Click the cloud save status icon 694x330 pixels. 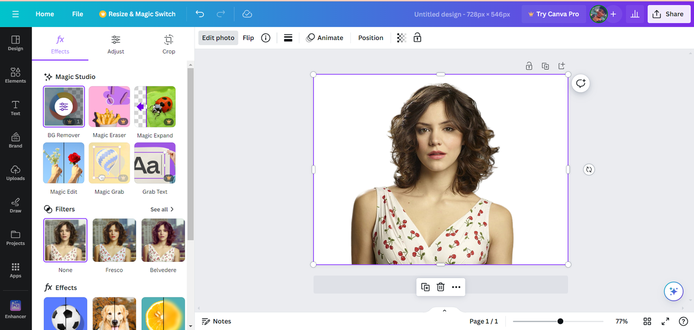[x=247, y=14]
